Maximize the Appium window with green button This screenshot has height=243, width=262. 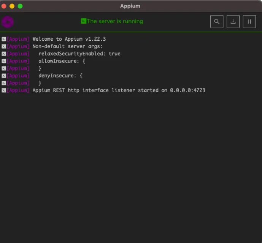(x=20, y=6)
